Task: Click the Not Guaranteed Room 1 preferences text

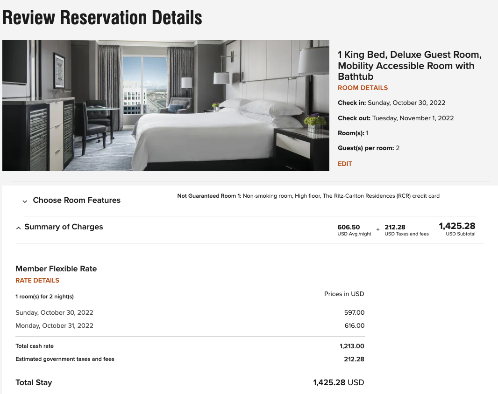Action: 308,196
